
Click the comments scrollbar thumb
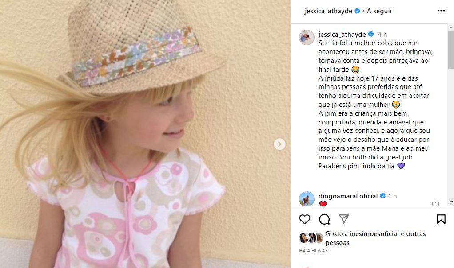coord(451,50)
